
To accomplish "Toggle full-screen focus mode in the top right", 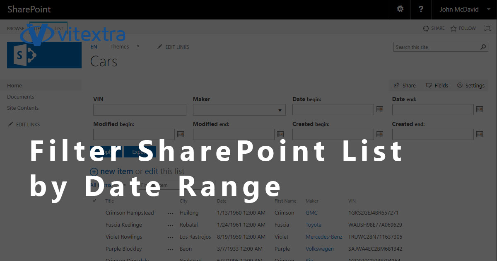I will [487, 28].
